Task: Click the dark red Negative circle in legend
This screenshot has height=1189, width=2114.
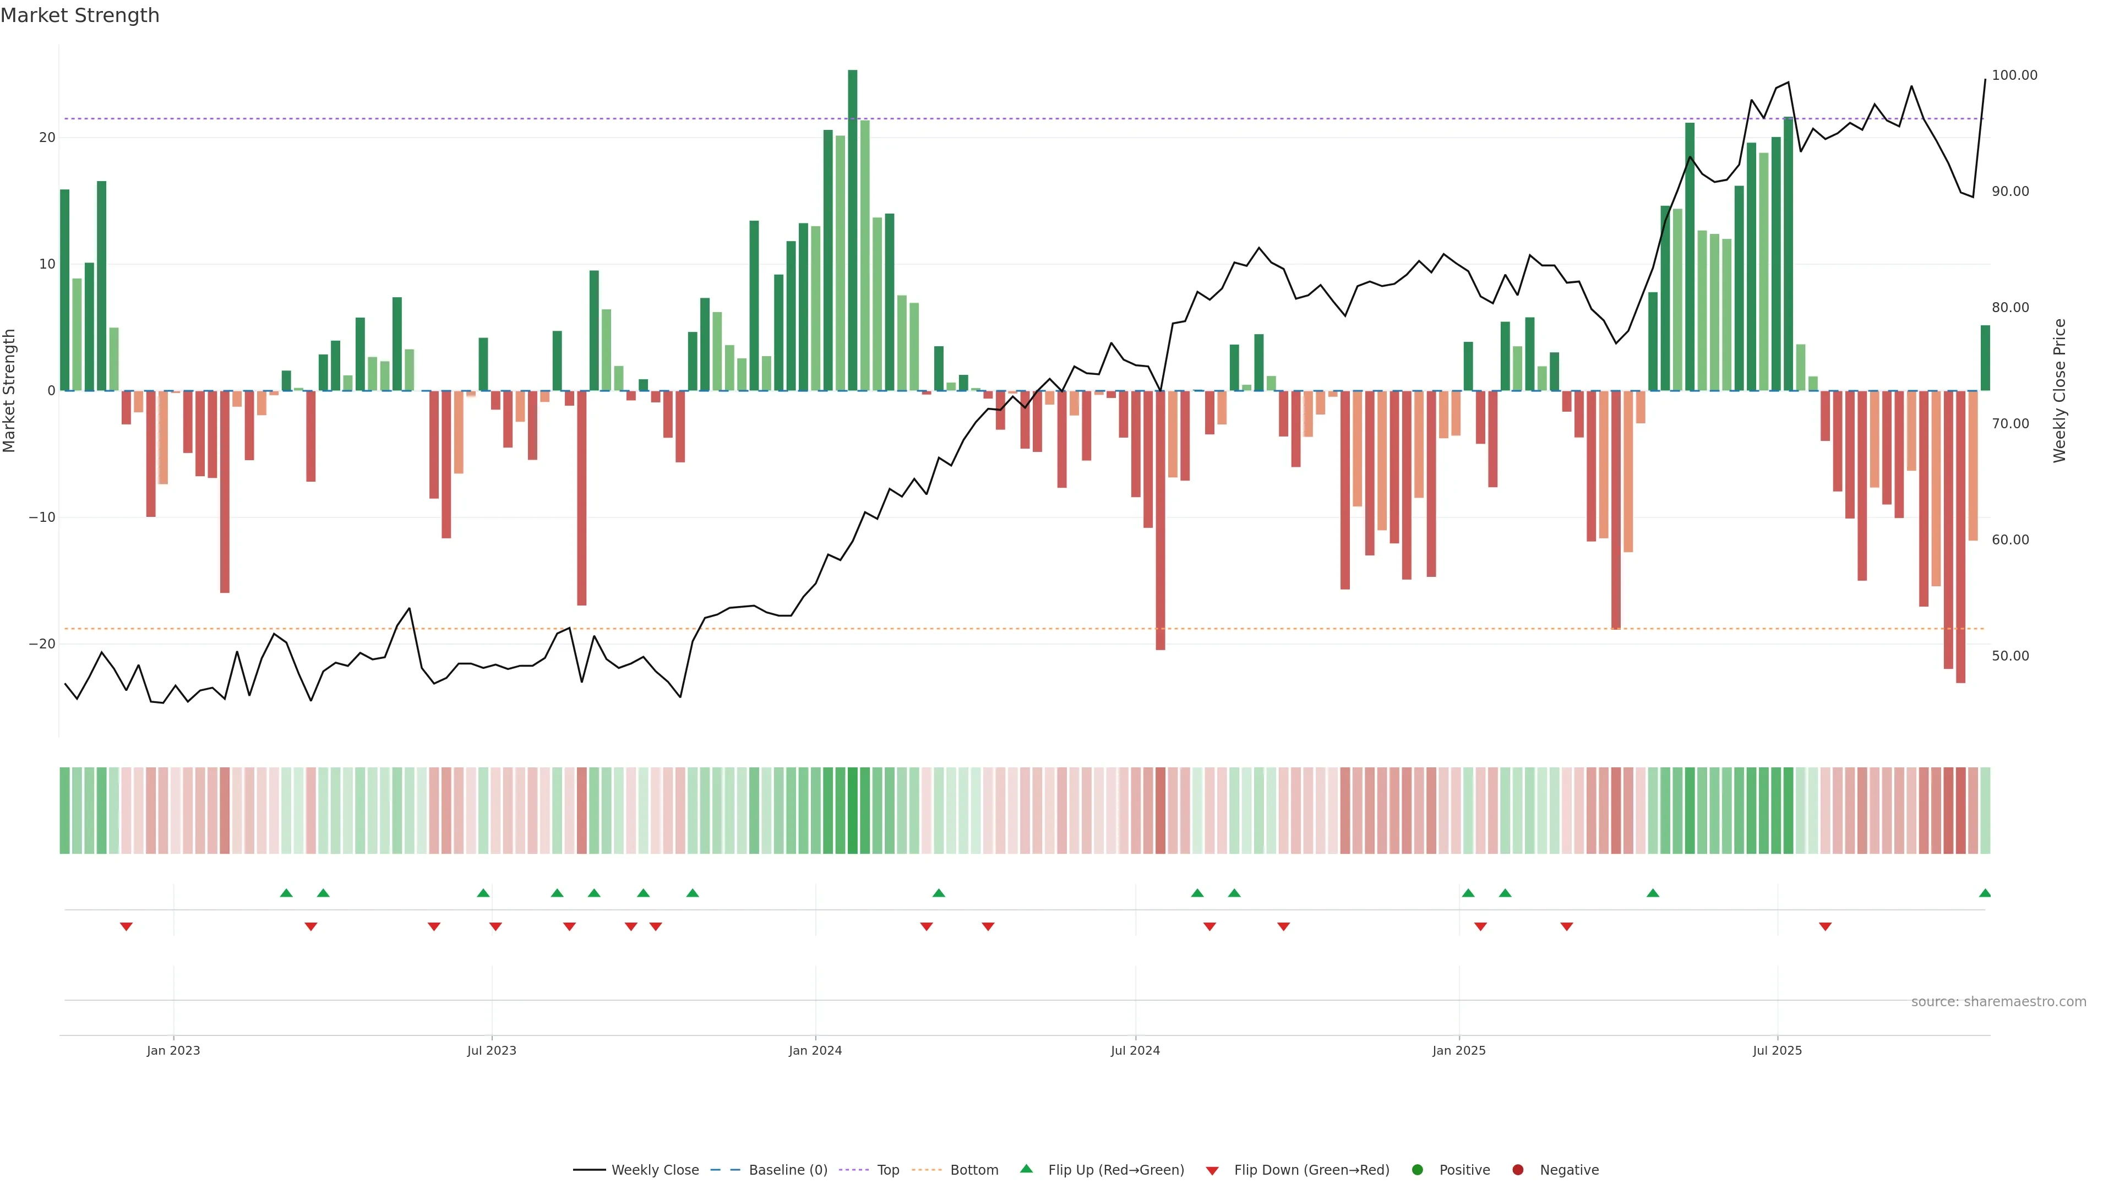Action: click(x=1517, y=1170)
